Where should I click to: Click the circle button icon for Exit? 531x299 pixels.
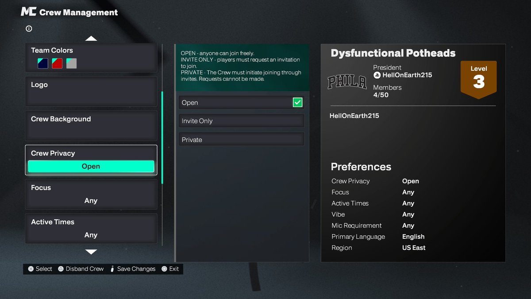[164, 269]
